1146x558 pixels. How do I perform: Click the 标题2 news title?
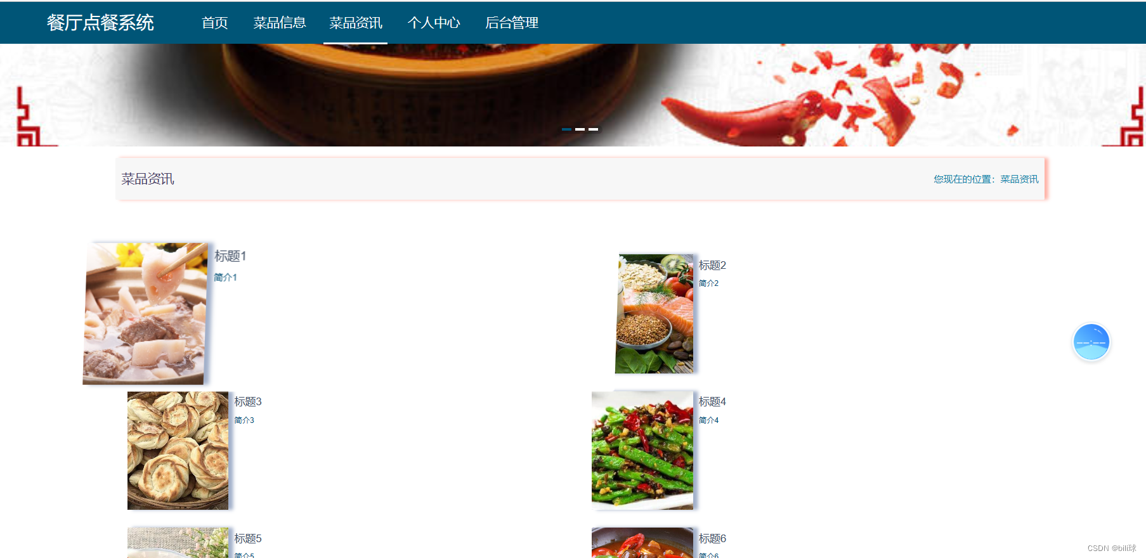tap(712, 265)
